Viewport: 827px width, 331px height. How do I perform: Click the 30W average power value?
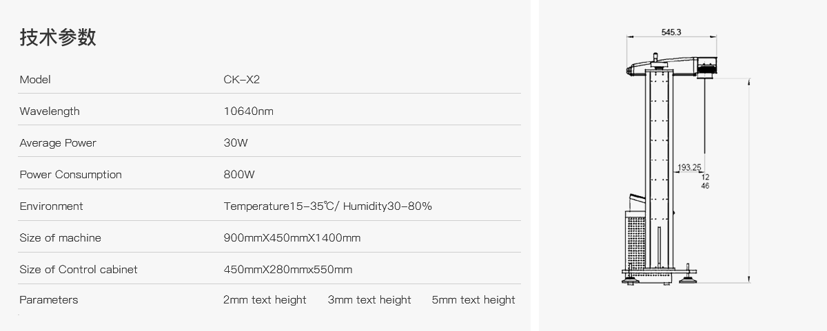click(236, 143)
